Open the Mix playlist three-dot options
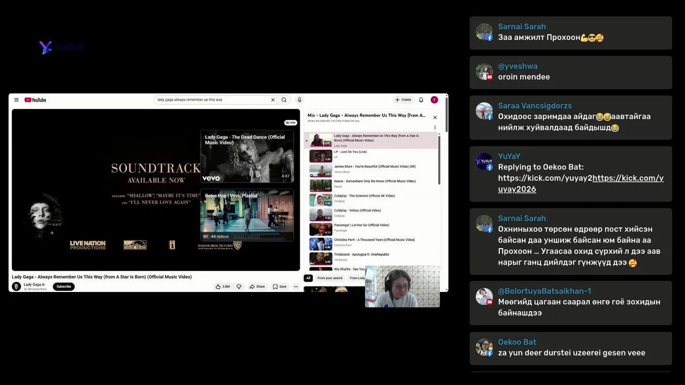This screenshot has width=685, height=385. click(x=435, y=127)
